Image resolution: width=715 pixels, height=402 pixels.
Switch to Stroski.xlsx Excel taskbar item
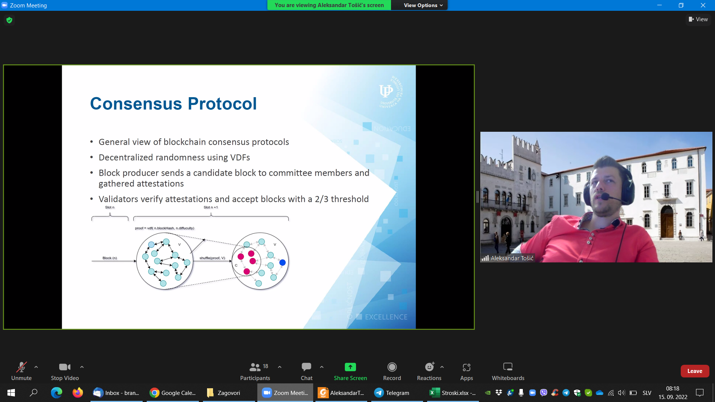453,393
